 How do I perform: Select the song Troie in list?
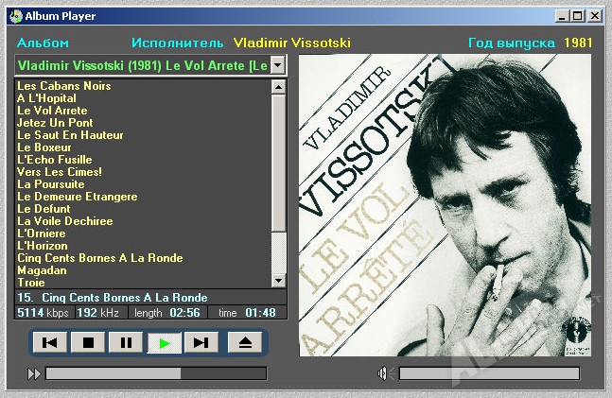(x=31, y=283)
